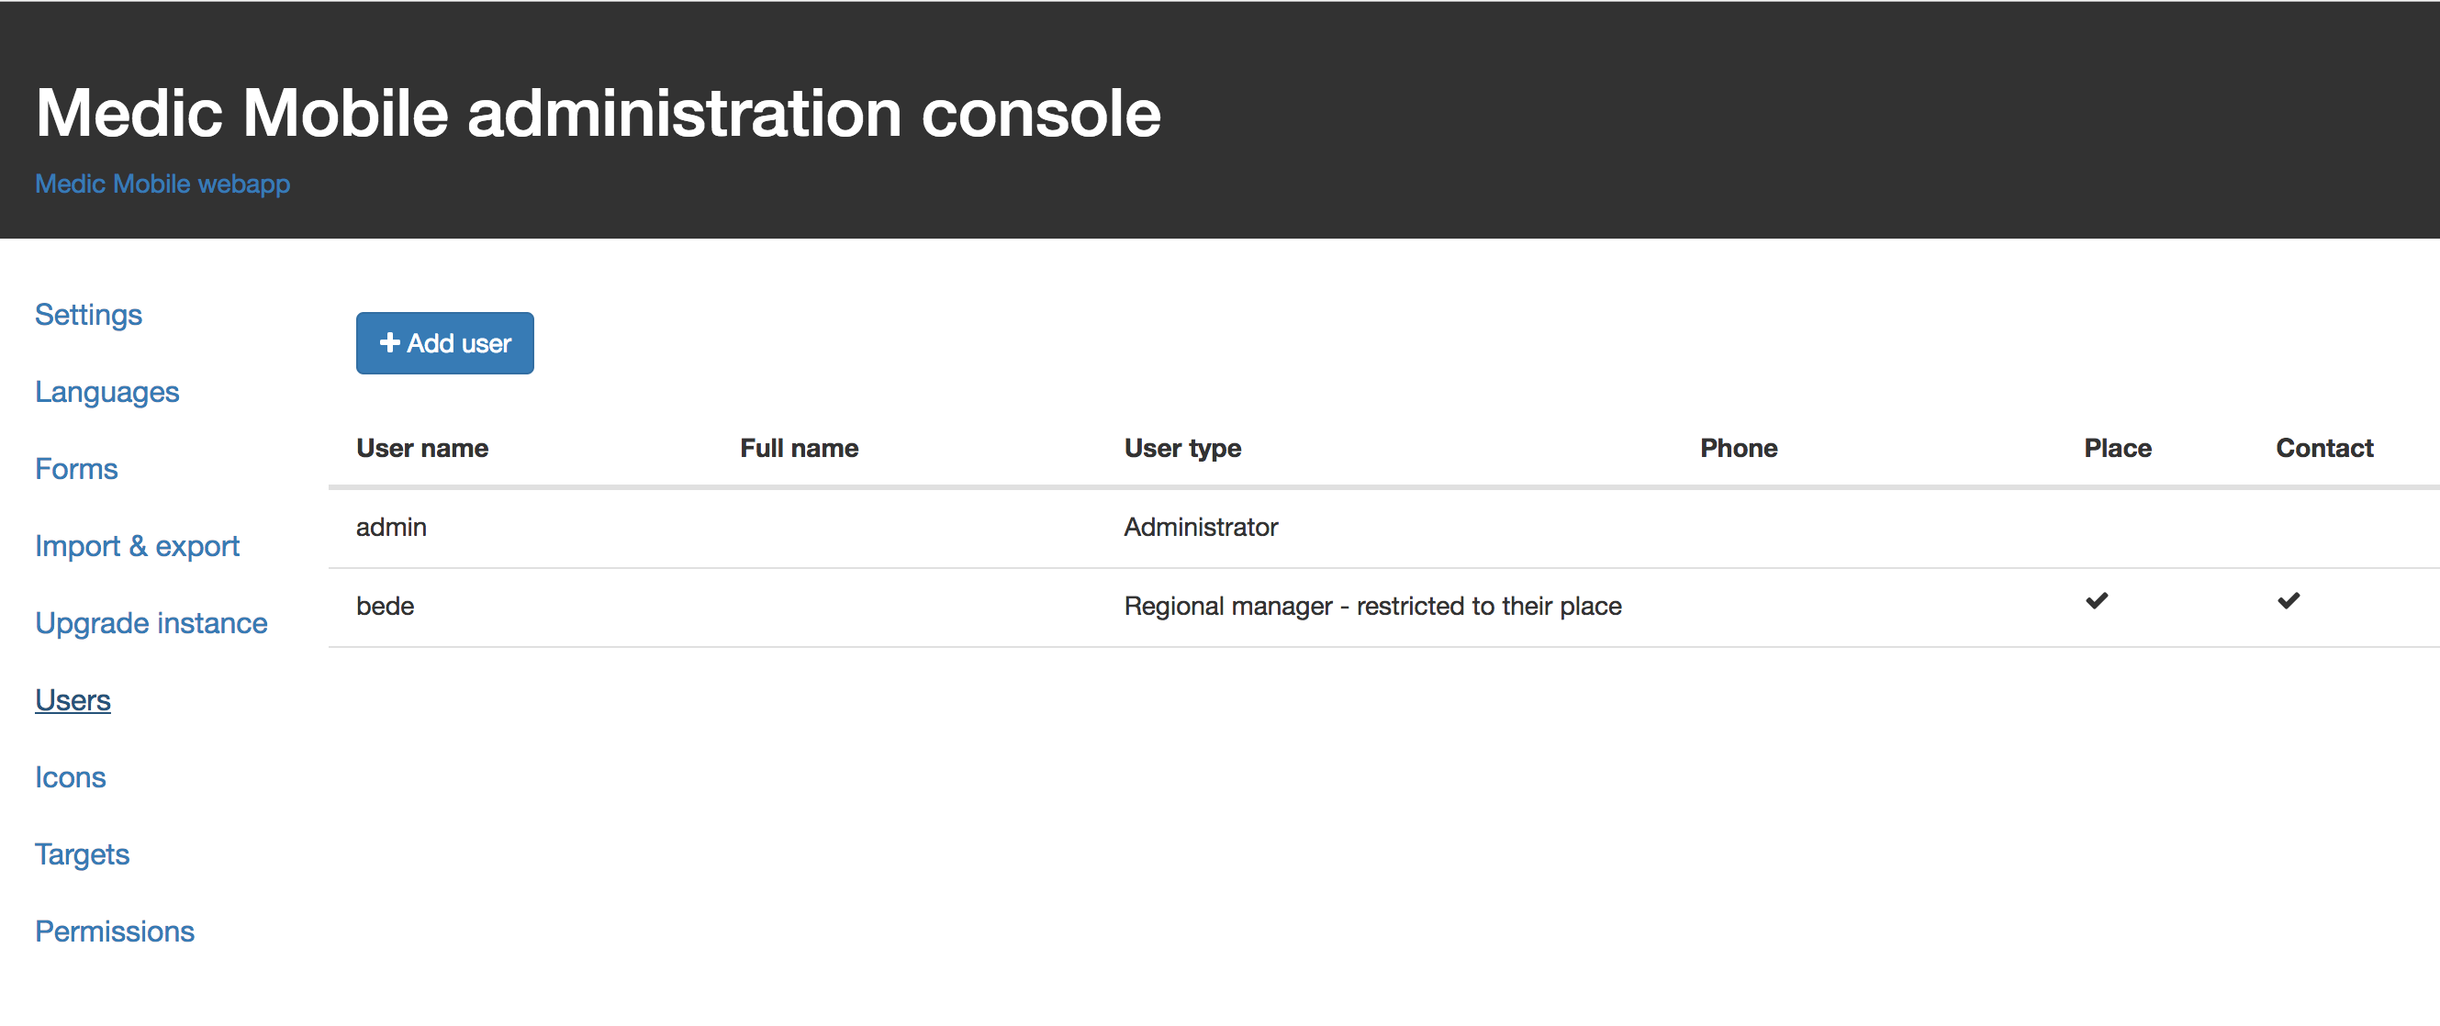2440x1026 pixels.
Task: Click the Contact column header
Action: 2324,448
